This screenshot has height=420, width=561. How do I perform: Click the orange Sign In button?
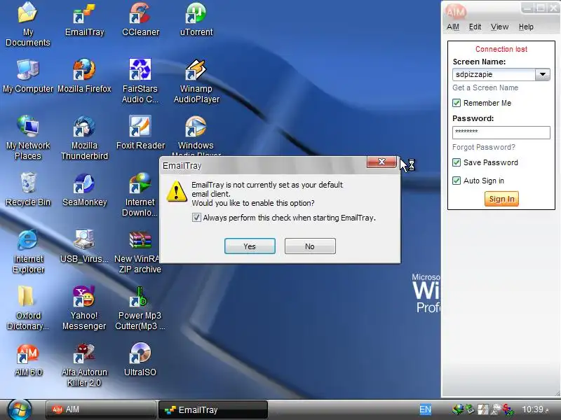coord(501,199)
